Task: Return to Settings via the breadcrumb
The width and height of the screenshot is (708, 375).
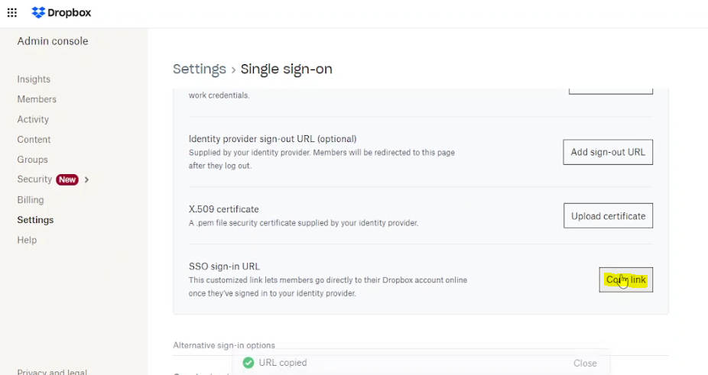Action: coord(199,70)
